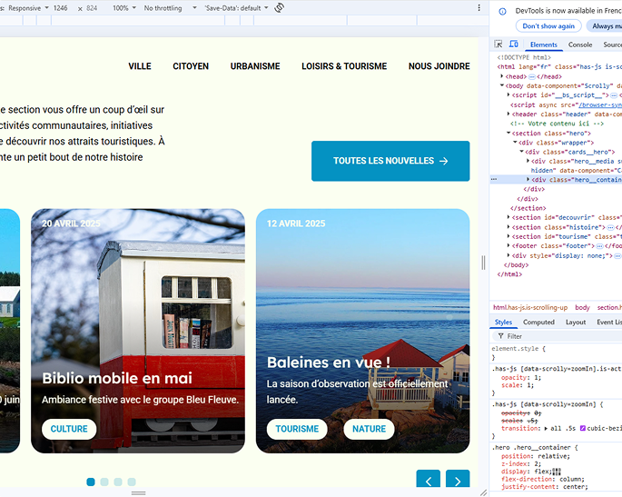Select the inspect element picker icon
This screenshot has height=497, width=622.
(499, 44)
